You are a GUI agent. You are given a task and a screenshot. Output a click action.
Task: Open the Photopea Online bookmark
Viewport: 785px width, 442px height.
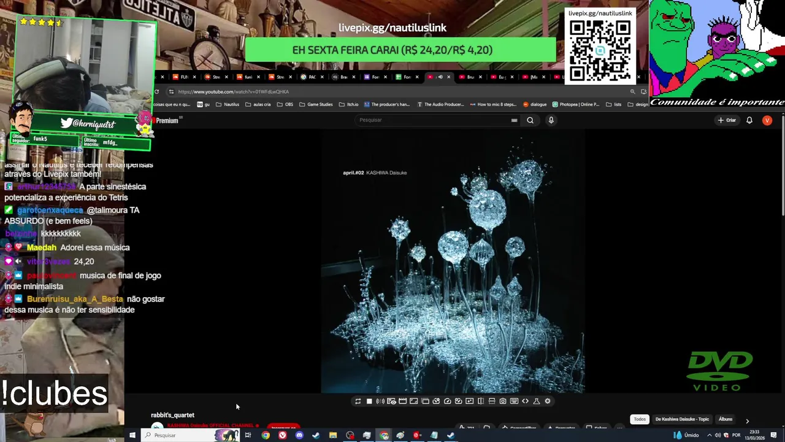point(576,104)
